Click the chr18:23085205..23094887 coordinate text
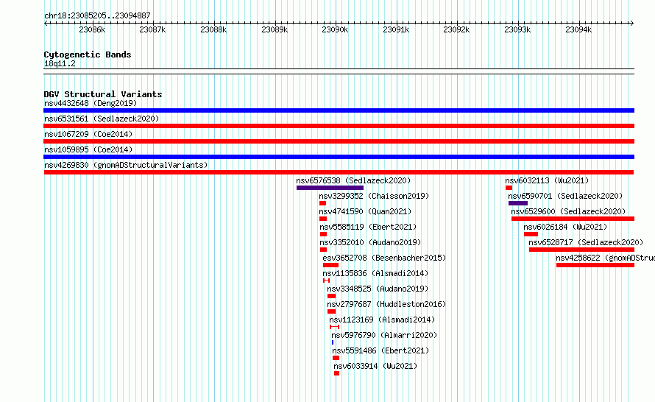The height and width of the screenshot is (402, 655). pos(97,15)
